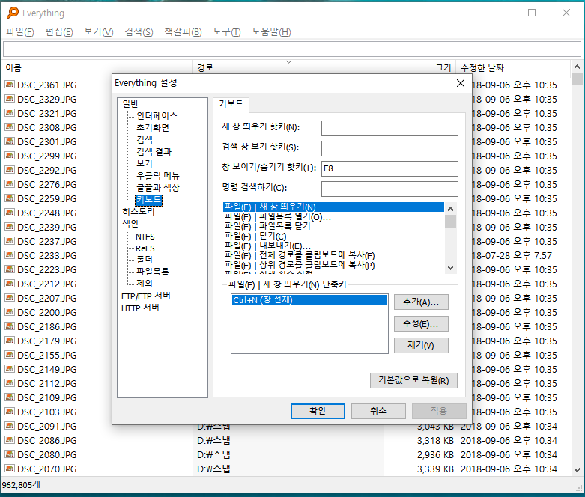585x497 pixels.
Task: Click the image icon beside DSC_2292.JPG
Action: point(10,170)
